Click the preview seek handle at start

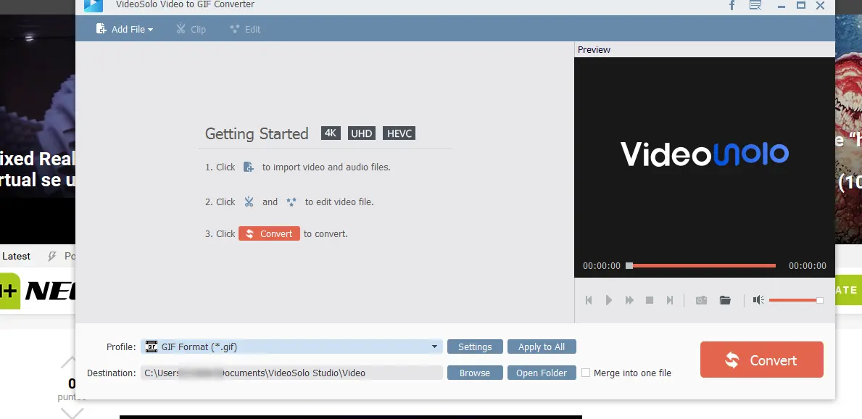(x=629, y=266)
